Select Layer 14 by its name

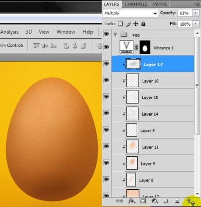coord(150,114)
